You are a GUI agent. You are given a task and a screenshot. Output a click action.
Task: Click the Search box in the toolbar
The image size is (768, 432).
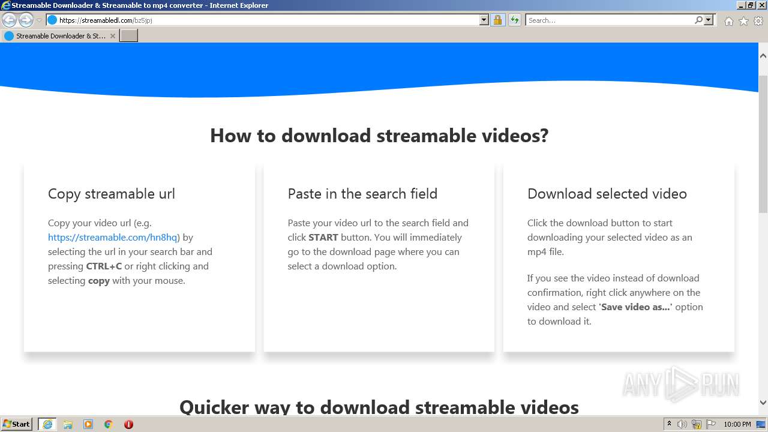point(609,20)
